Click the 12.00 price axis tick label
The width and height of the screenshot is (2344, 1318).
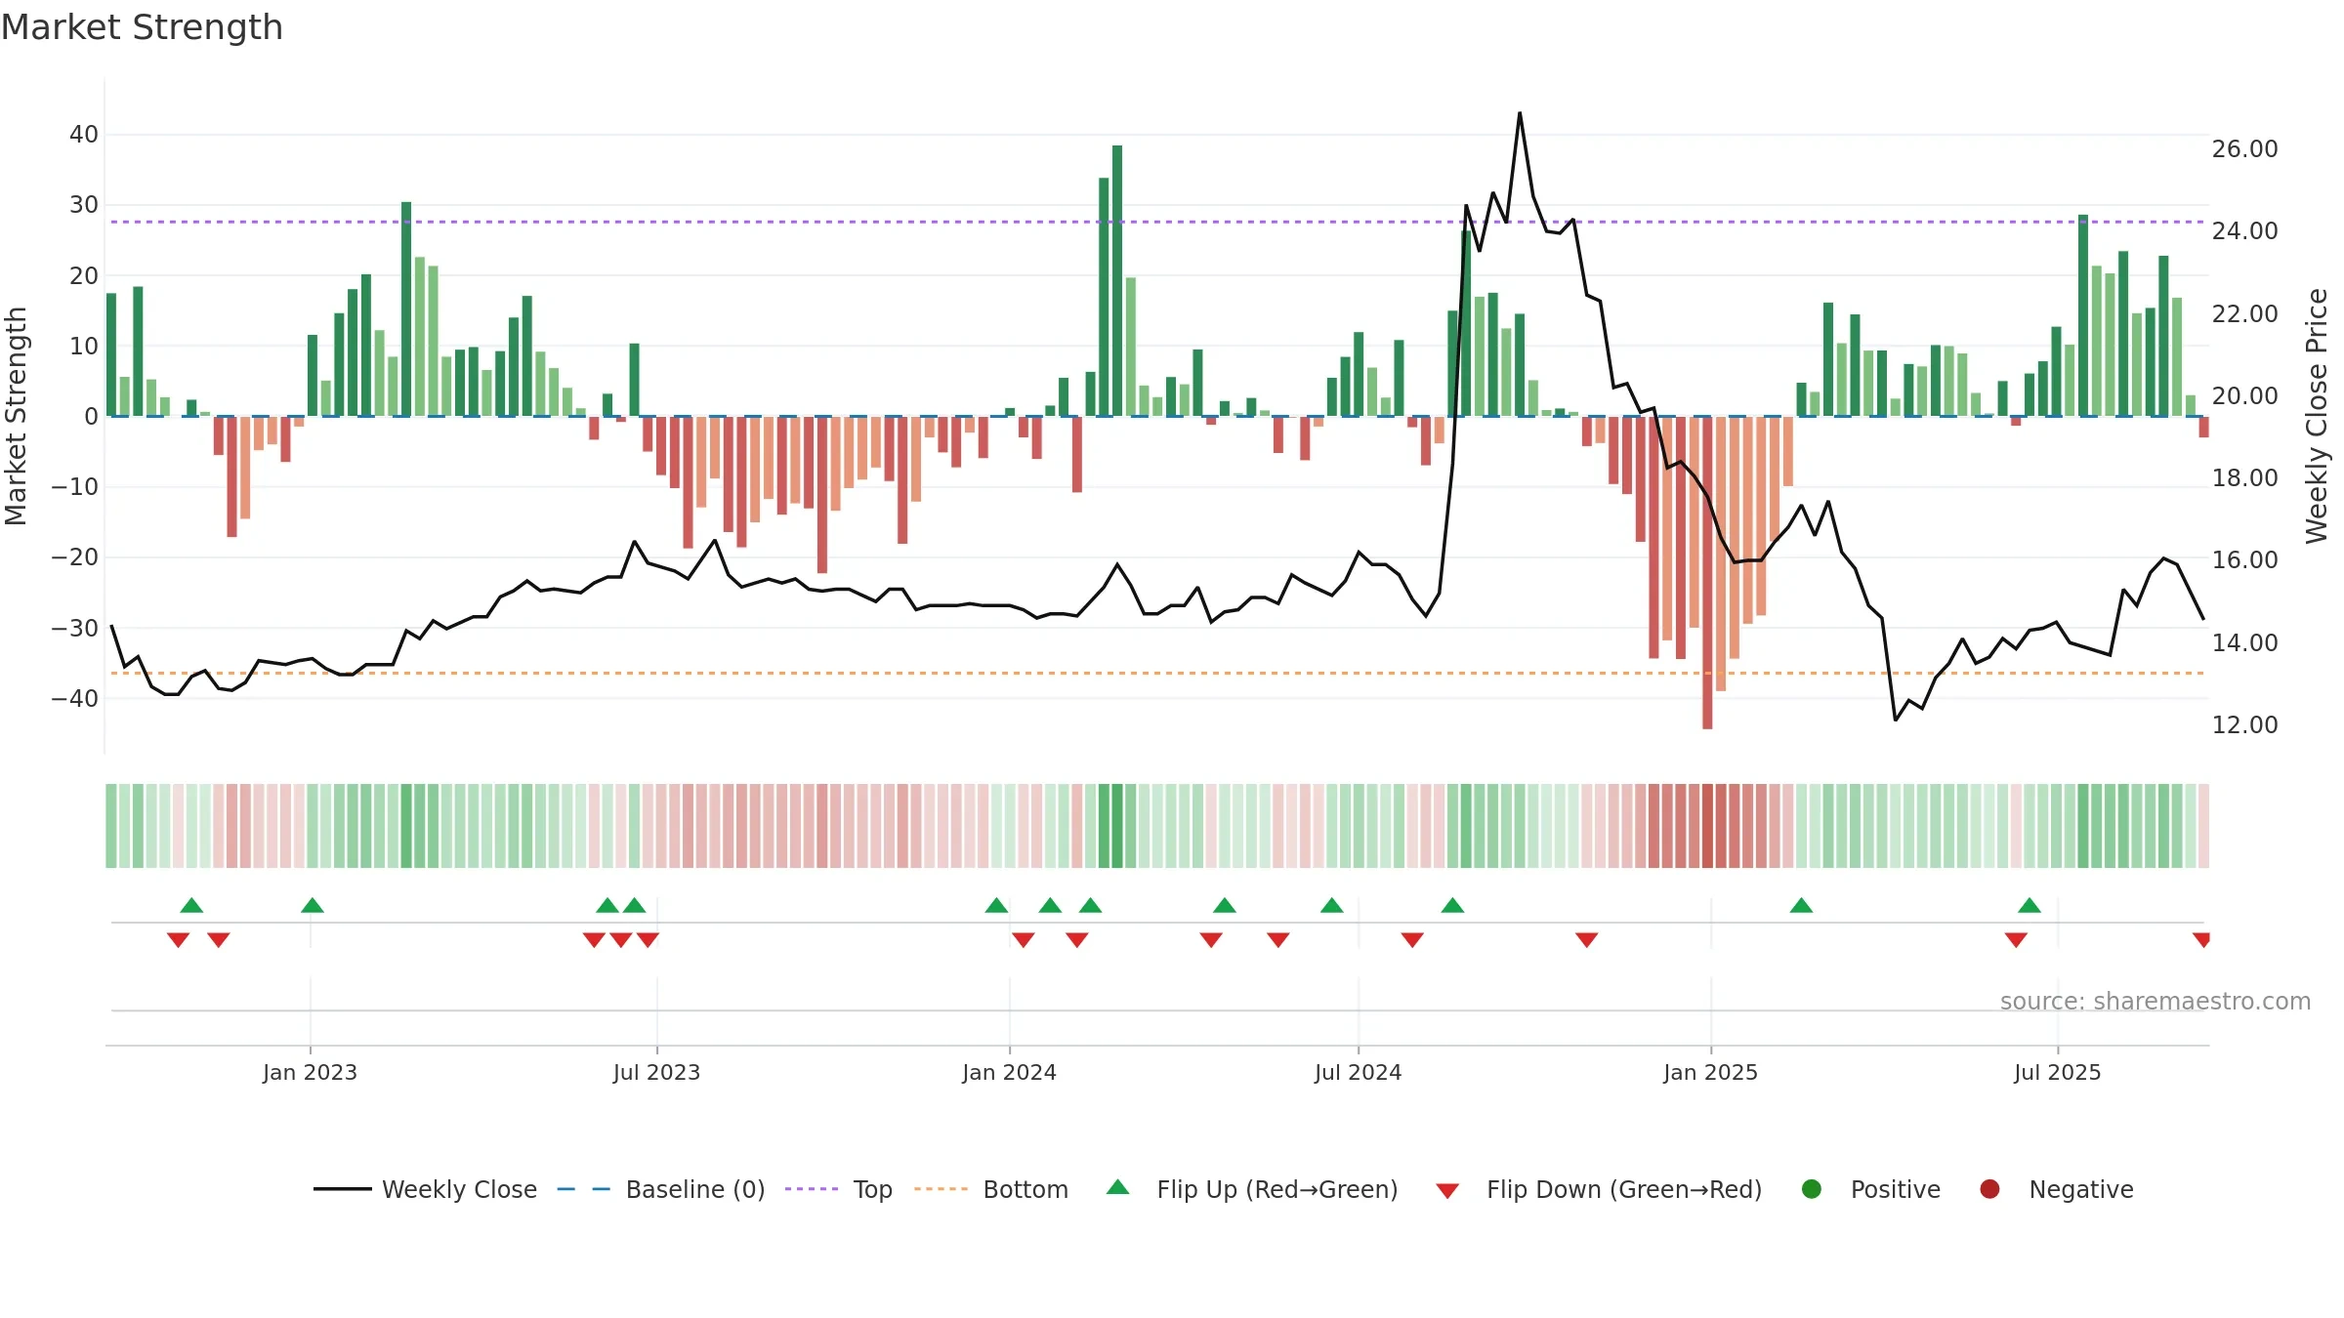point(2244,725)
